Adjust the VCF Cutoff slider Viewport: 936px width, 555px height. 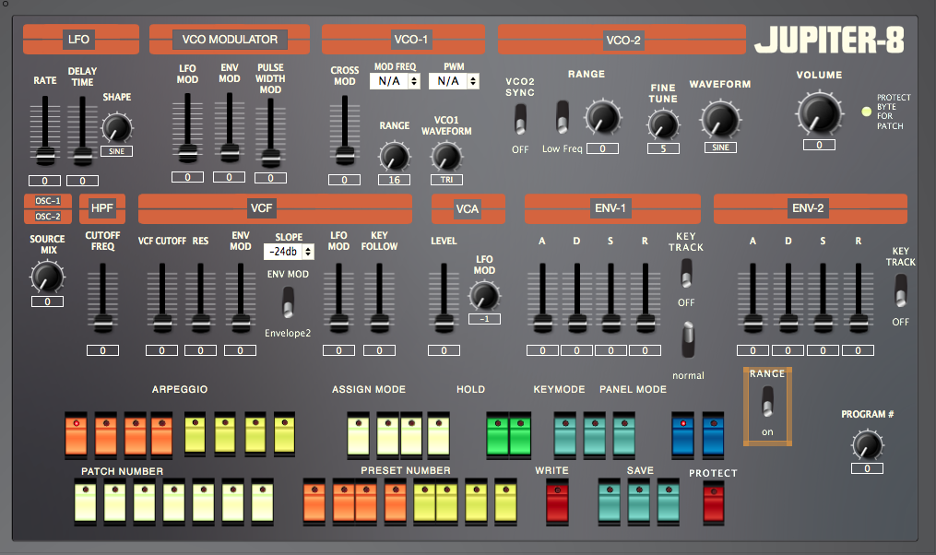click(x=161, y=323)
